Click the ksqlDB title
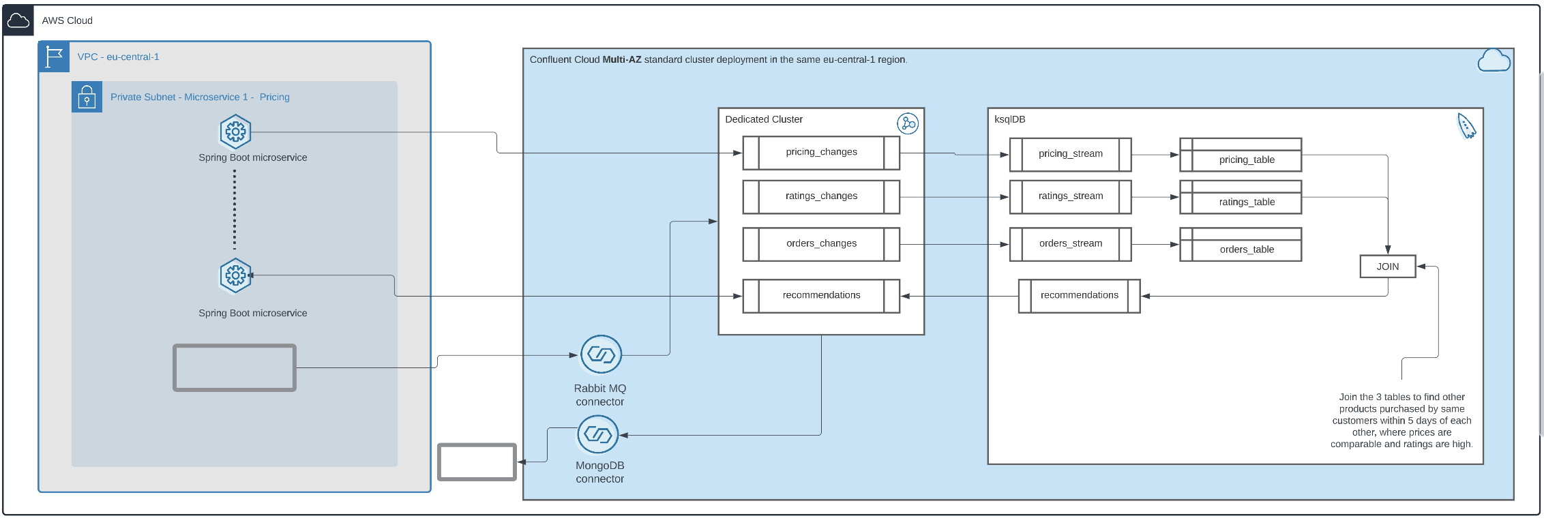 (1010, 119)
